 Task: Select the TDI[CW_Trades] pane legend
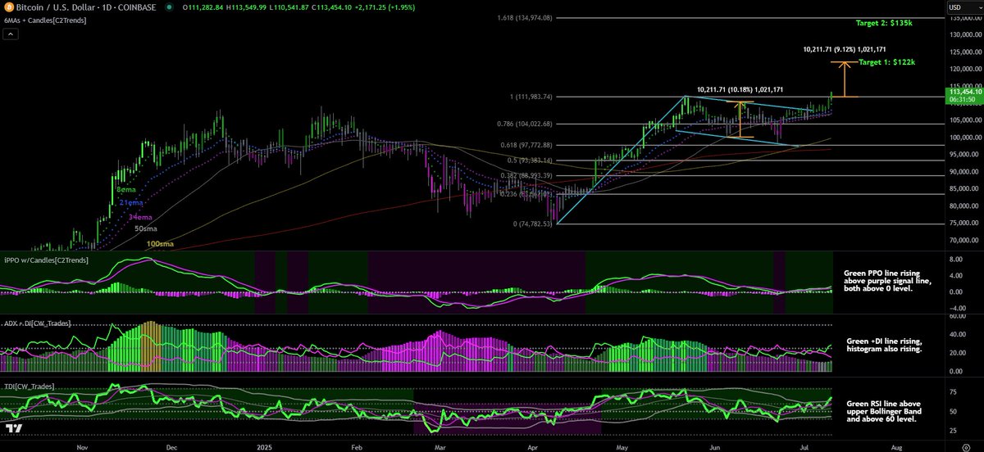click(x=29, y=386)
